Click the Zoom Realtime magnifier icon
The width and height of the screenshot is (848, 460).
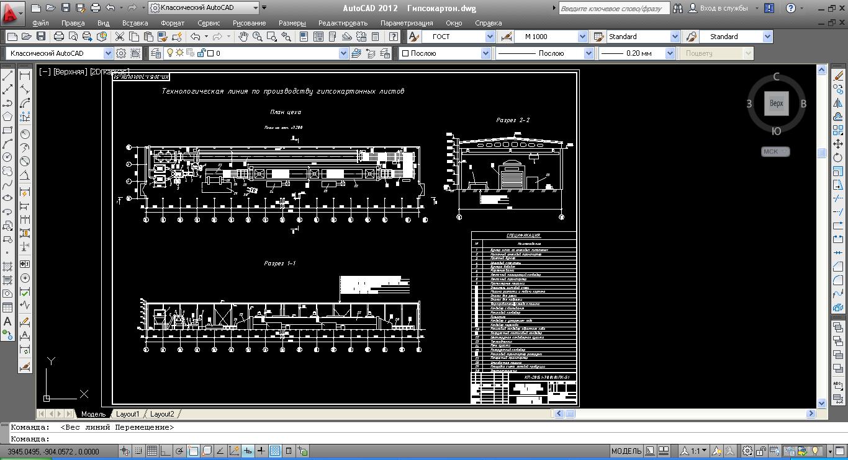pyautogui.click(x=257, y=37)
